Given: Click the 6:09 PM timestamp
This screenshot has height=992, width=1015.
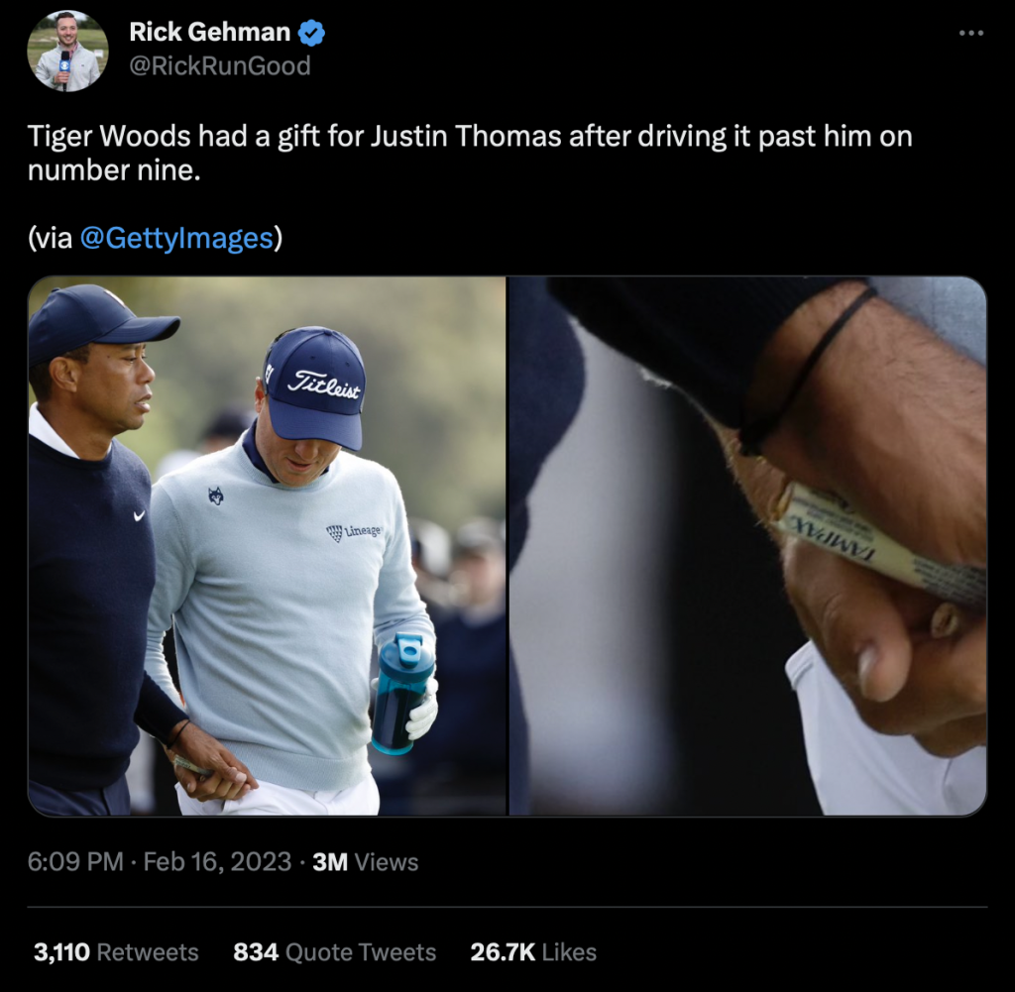Looking at the screenshot, I should [x=75, y=862].
